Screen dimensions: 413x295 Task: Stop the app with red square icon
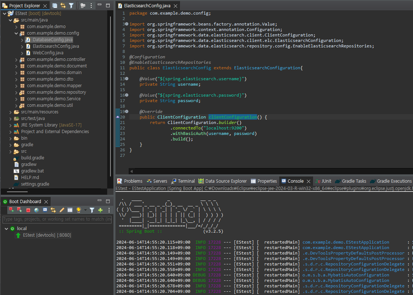(28, 210)
